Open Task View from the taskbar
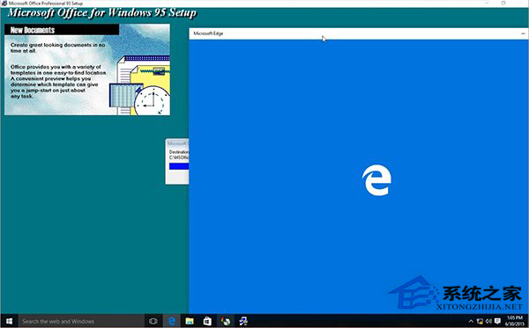This screenshot has width=529, height=328. [153, 321]
